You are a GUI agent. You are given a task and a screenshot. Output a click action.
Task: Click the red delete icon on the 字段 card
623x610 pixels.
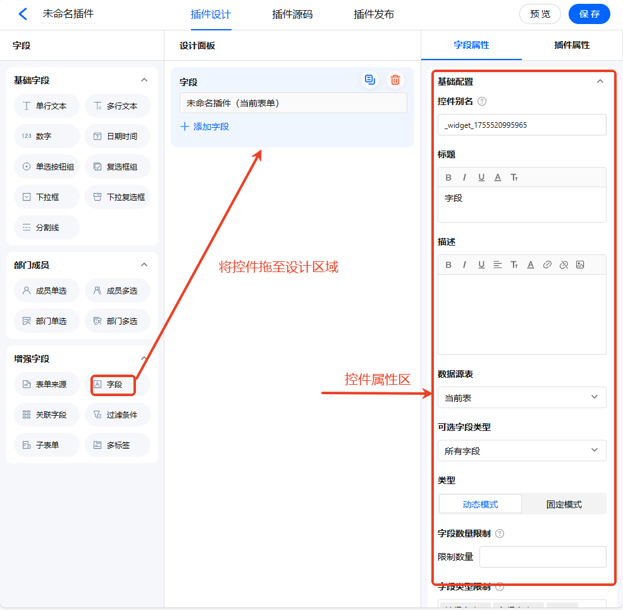[395, 80]
